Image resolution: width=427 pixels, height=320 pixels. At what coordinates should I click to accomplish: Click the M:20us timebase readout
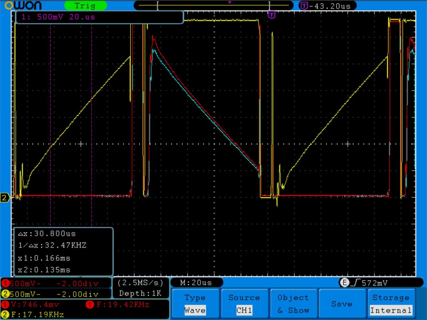[x=196, y=283]
